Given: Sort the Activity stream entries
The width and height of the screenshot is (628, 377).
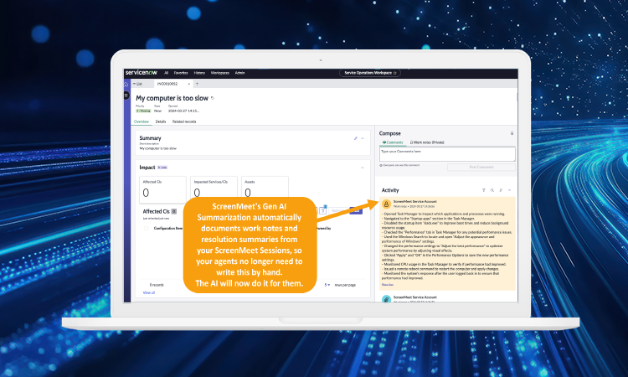Looking at the screenshot, I should [x=501, y=190].
